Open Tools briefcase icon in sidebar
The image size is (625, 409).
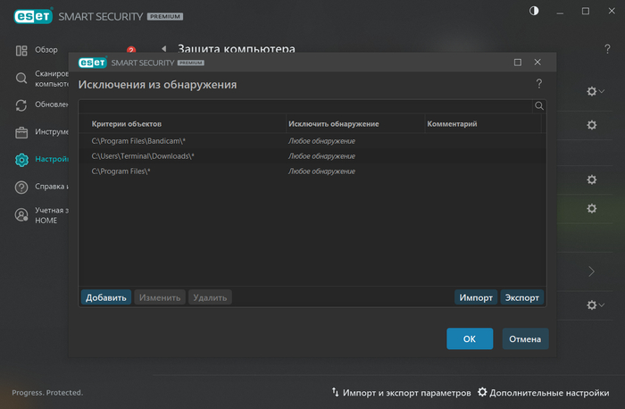click(21, 133)
